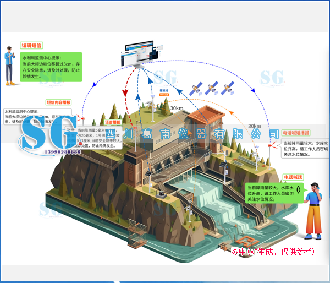Click the 语音播报 label
The image size is (330, 283).
(113, 122)
